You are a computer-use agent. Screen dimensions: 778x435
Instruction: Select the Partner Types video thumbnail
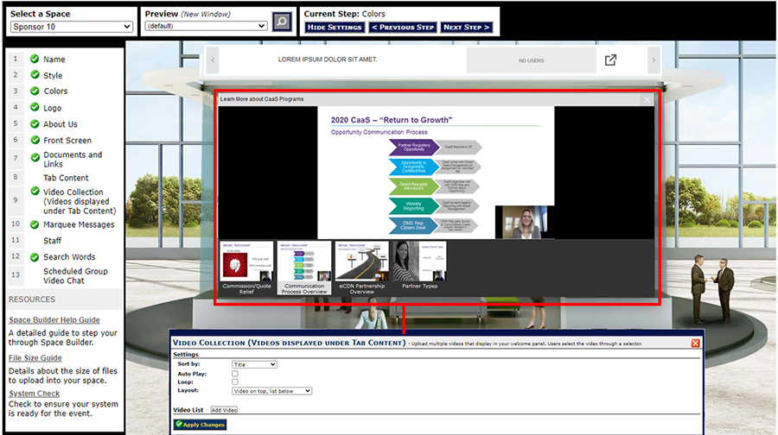[419, 268]
